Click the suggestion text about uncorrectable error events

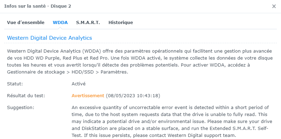[x=172, y=121]
